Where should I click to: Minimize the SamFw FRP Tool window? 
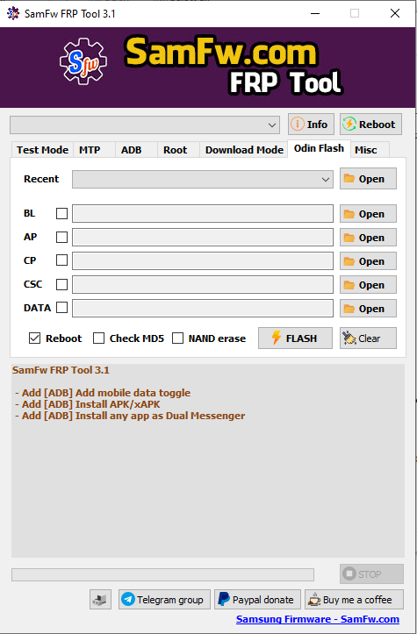(315, 13)
